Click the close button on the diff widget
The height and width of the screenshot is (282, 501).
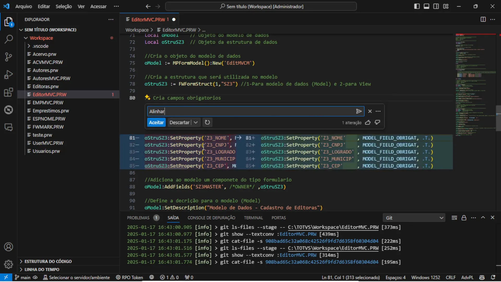(x=369, y=111)
